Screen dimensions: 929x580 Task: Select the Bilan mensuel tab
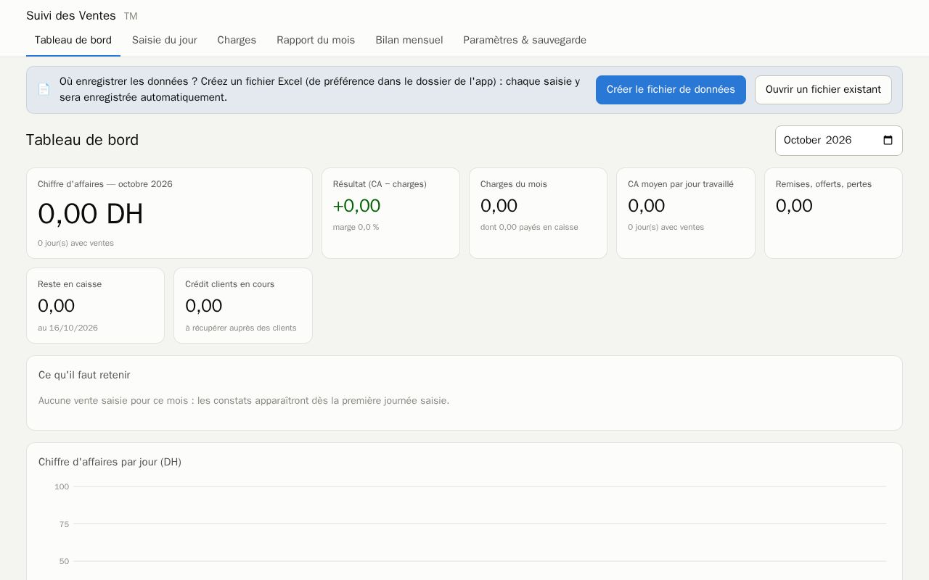point(409,41)
